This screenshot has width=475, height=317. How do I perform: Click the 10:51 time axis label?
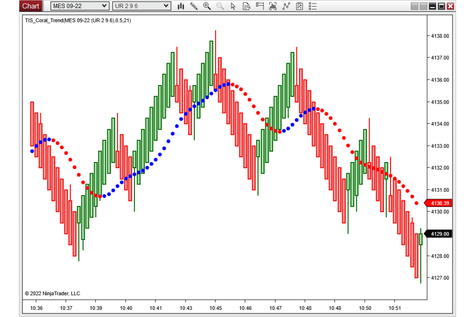point(395,308)
